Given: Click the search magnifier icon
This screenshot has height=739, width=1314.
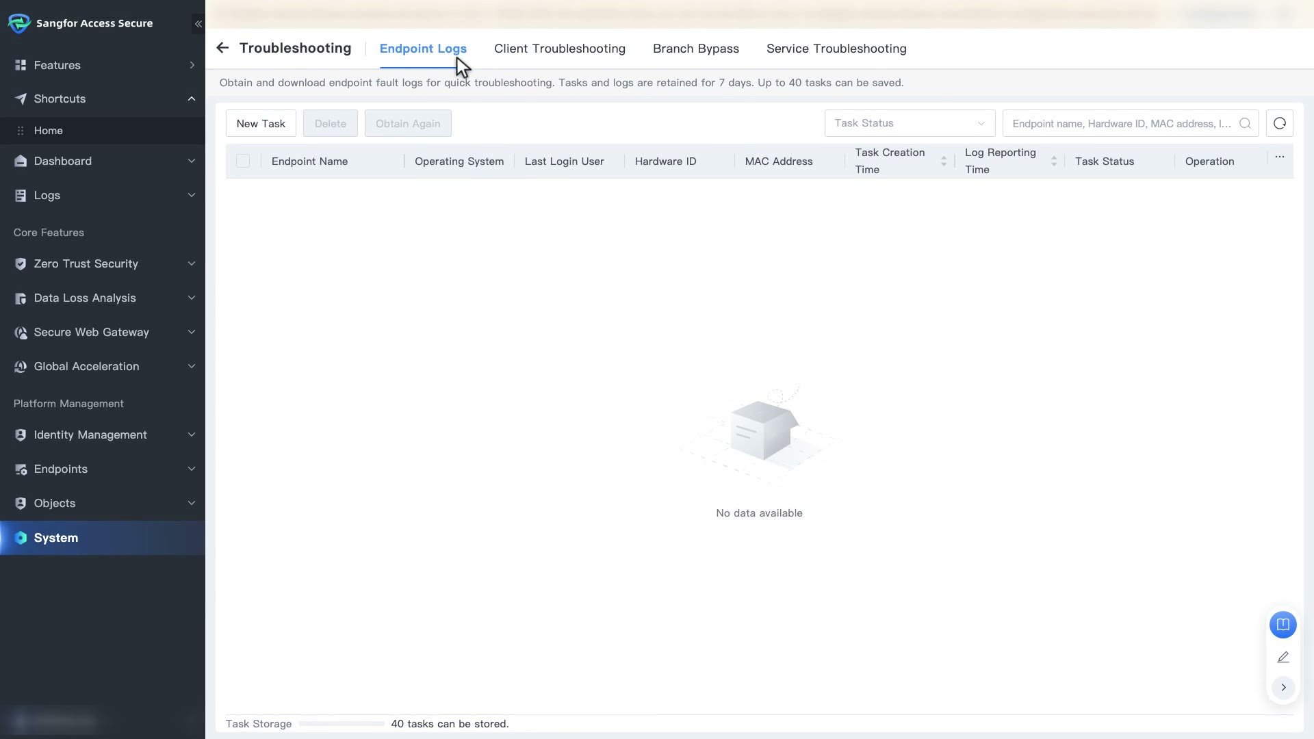Looking at the screenshot, I should 1245,123.
